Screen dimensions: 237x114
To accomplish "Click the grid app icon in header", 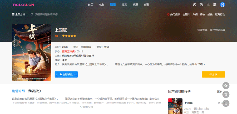I will 215,5.
